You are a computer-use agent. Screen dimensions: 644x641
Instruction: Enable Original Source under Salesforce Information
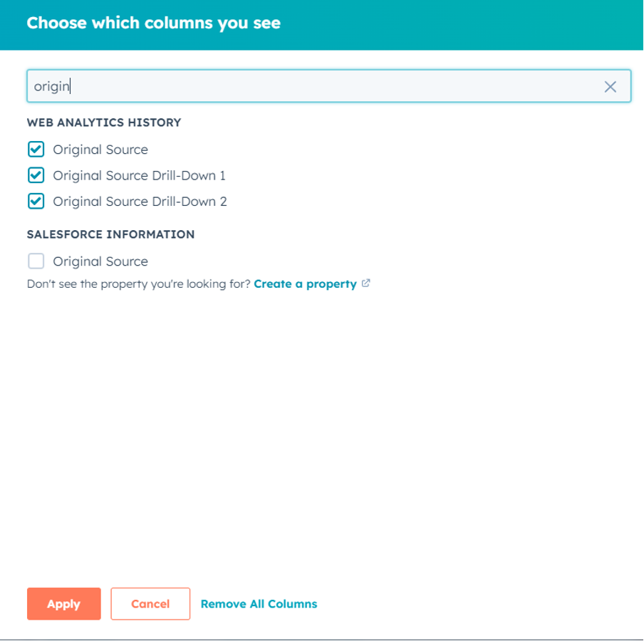pos(36,261)
